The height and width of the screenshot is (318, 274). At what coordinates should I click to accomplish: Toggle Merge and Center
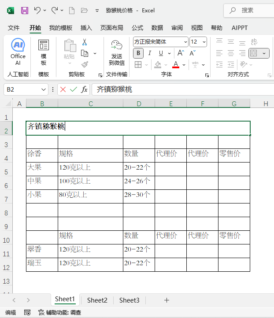[254, 53]
